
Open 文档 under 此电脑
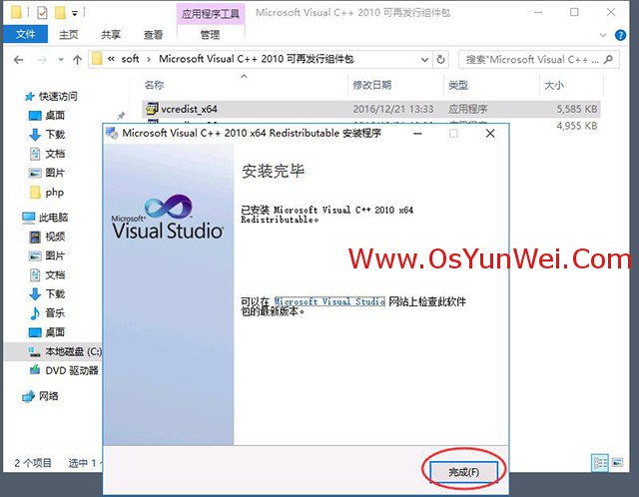pos(55,274)
